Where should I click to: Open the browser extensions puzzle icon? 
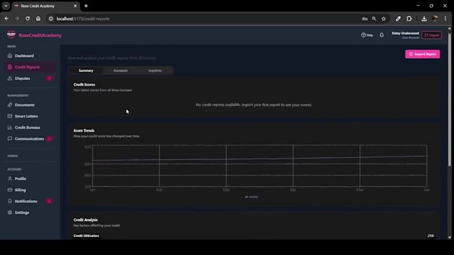409,19
